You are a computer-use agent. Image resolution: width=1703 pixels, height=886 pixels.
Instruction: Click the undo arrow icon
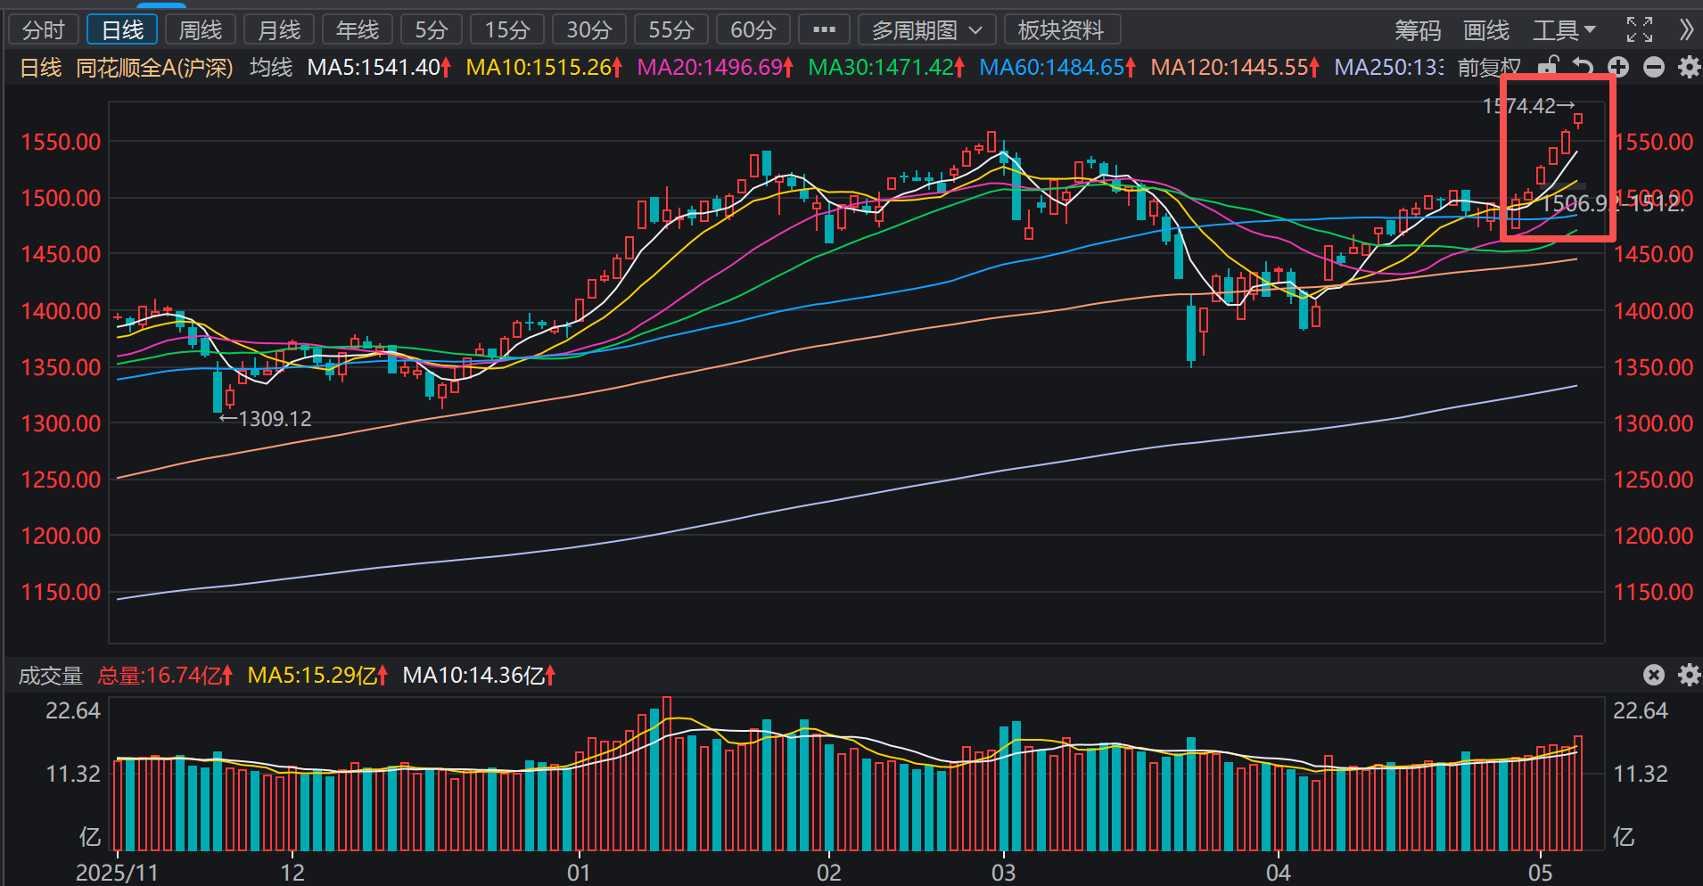(x=1583, y=67)
